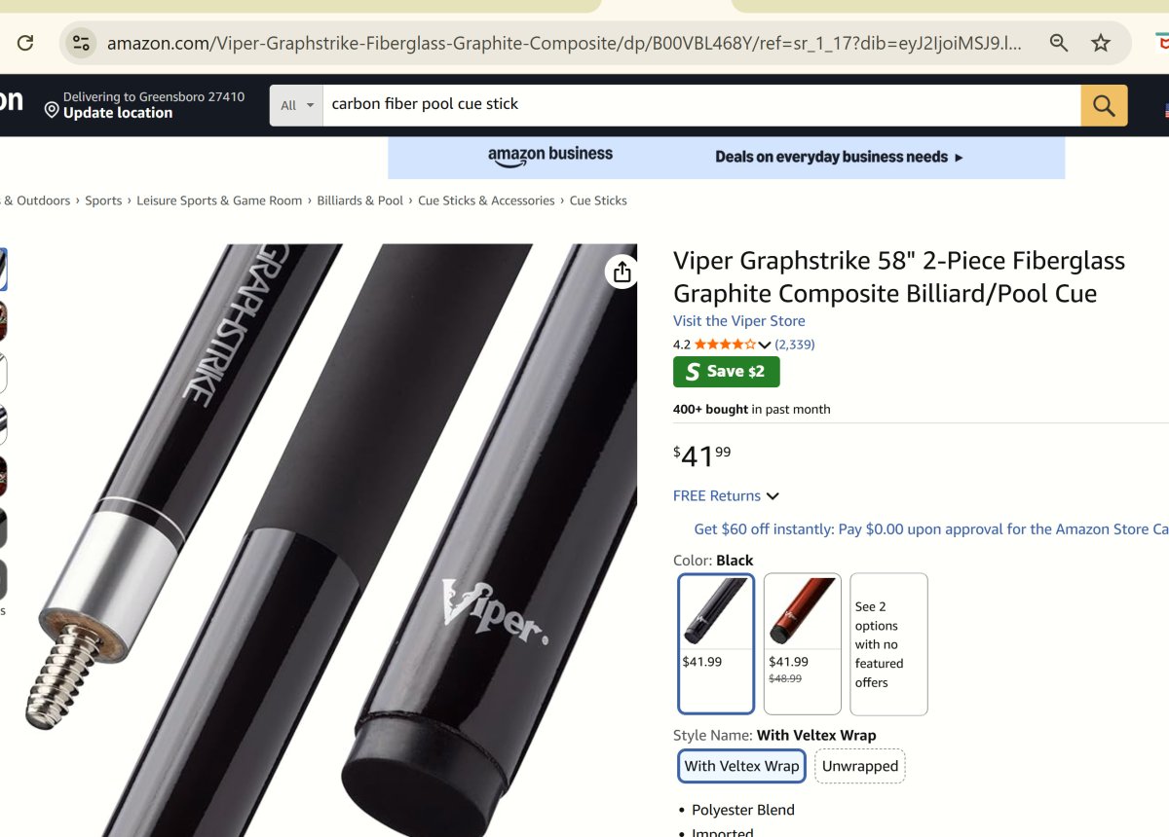Select the Unwrapped style option
This screenshot has height=837, width=1169.
click(x=860, y=766)
